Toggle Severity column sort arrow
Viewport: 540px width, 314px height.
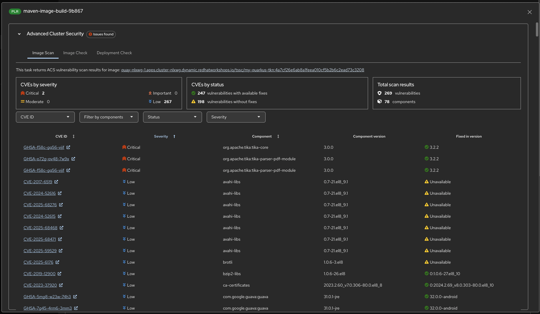pyautogui.click(x=174, y=136)
